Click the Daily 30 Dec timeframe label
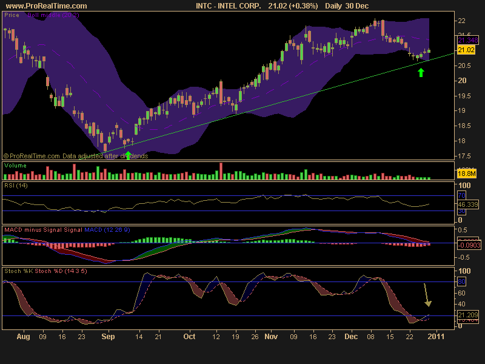The height and width of the screenshot is (364, 485). 347,6
